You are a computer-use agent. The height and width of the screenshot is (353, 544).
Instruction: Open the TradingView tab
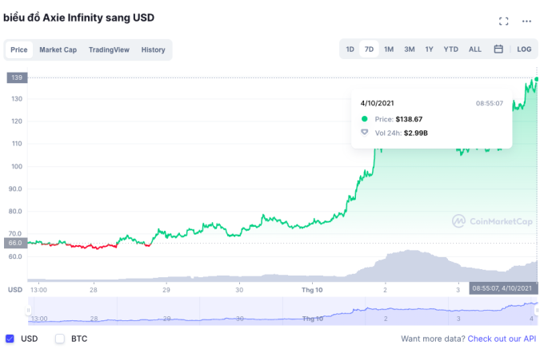pyautogui.click(x=109, y=50)
